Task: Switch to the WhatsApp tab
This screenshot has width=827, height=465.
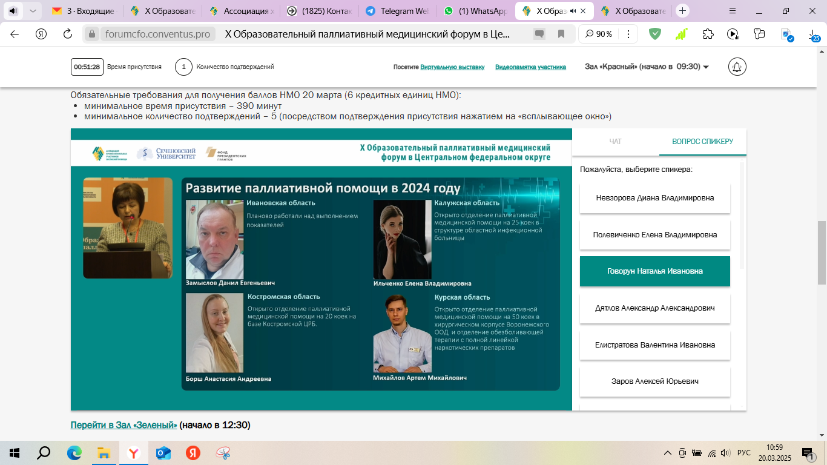Action: (476, 11)
